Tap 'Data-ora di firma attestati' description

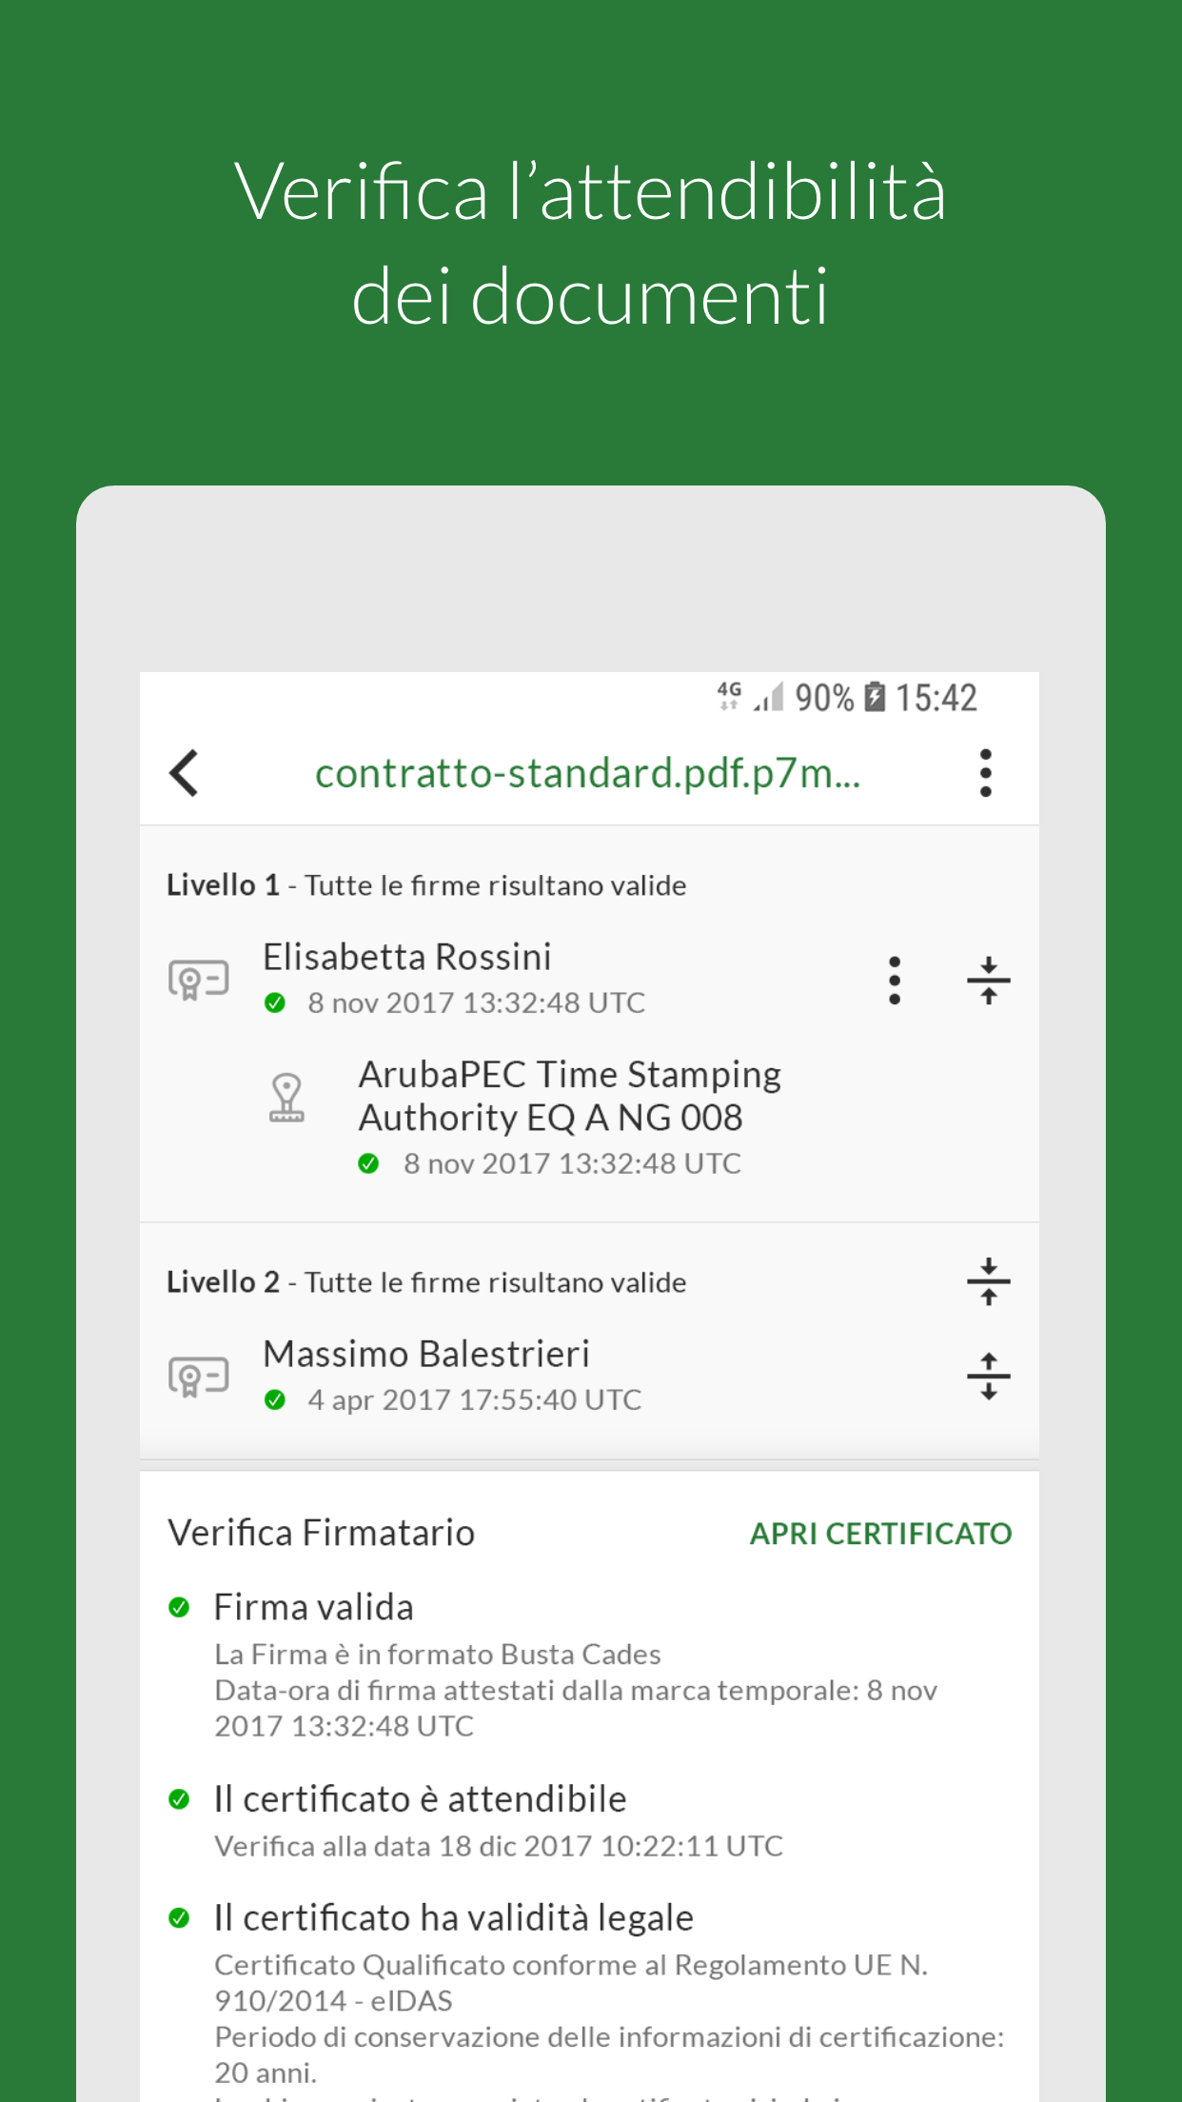(576, 1708)
